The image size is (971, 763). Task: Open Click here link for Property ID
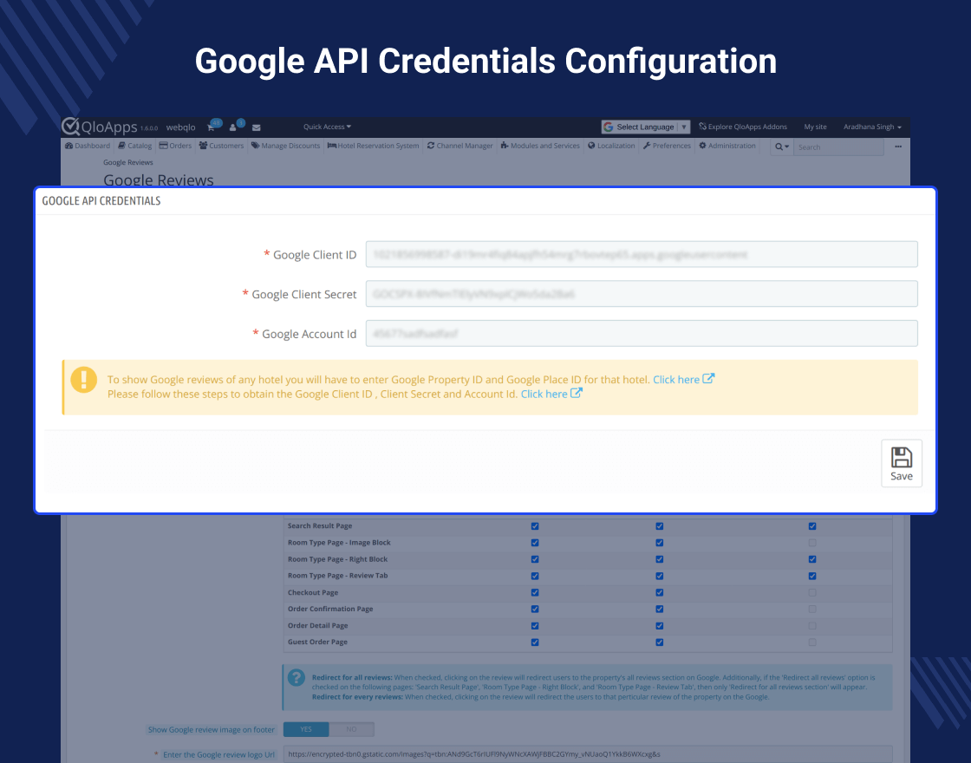tap(683, 379)
